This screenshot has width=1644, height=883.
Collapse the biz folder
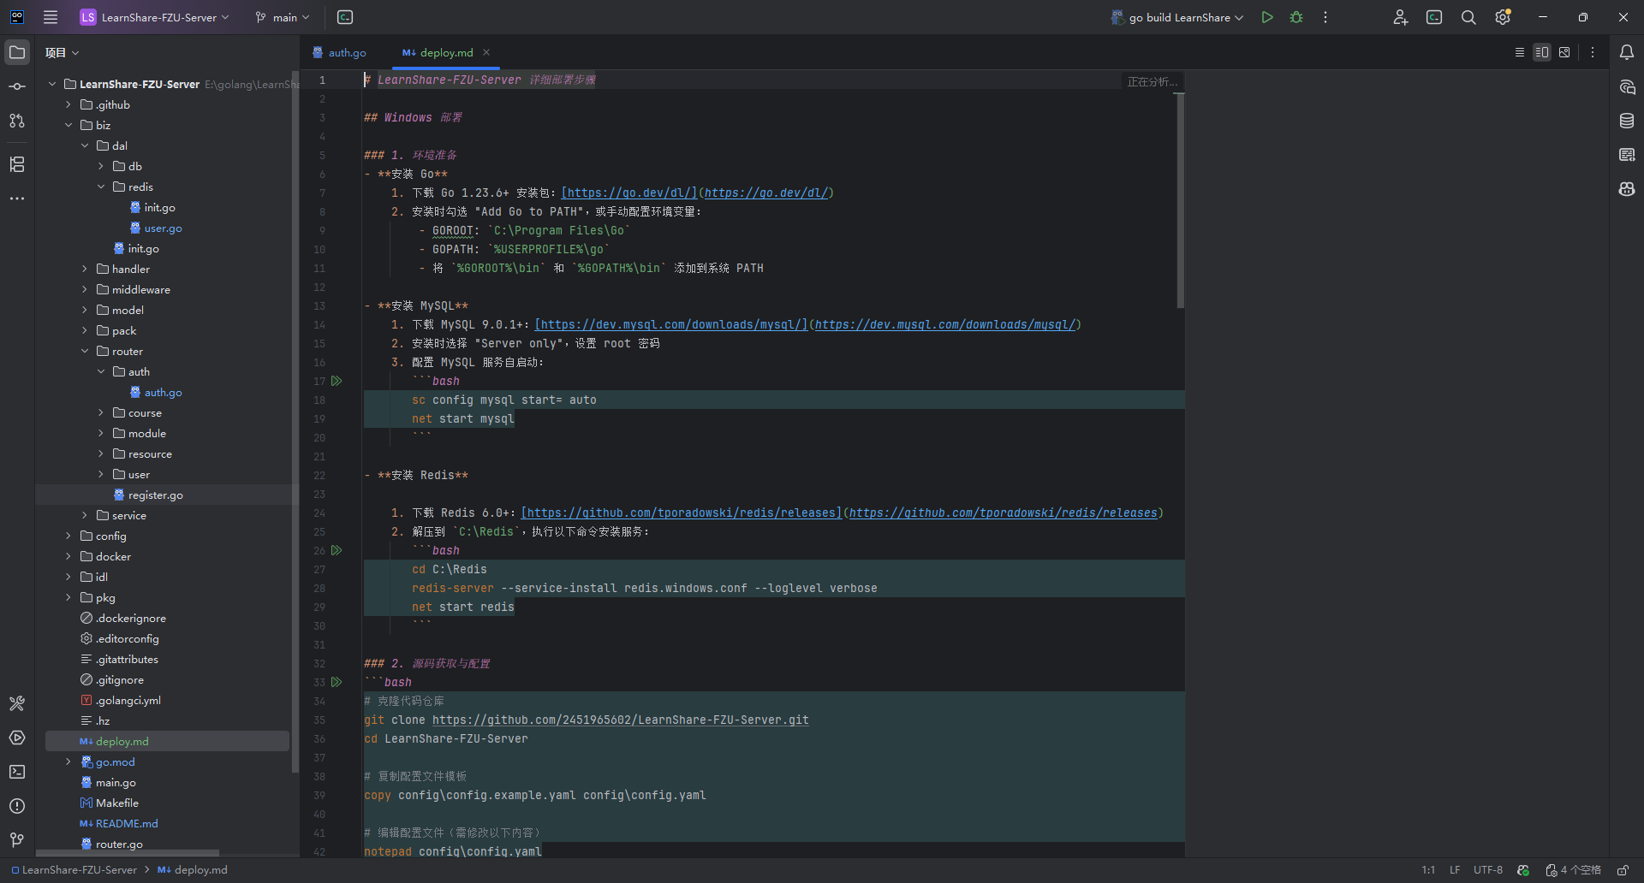68,125
